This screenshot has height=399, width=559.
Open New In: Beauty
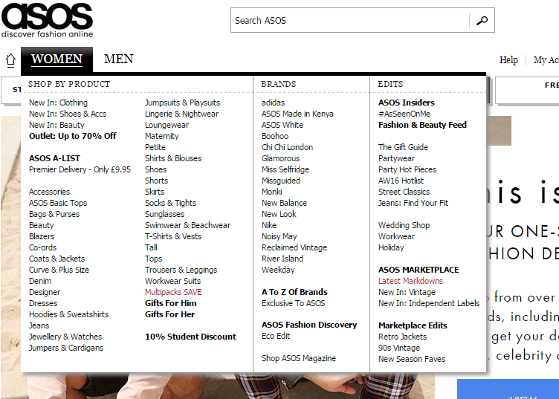click(56, 125)
